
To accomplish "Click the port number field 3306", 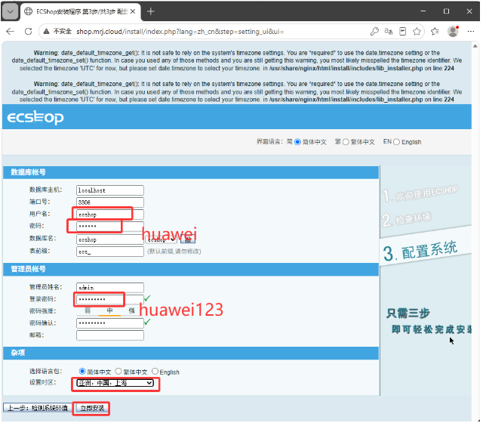I will [110, 202].
